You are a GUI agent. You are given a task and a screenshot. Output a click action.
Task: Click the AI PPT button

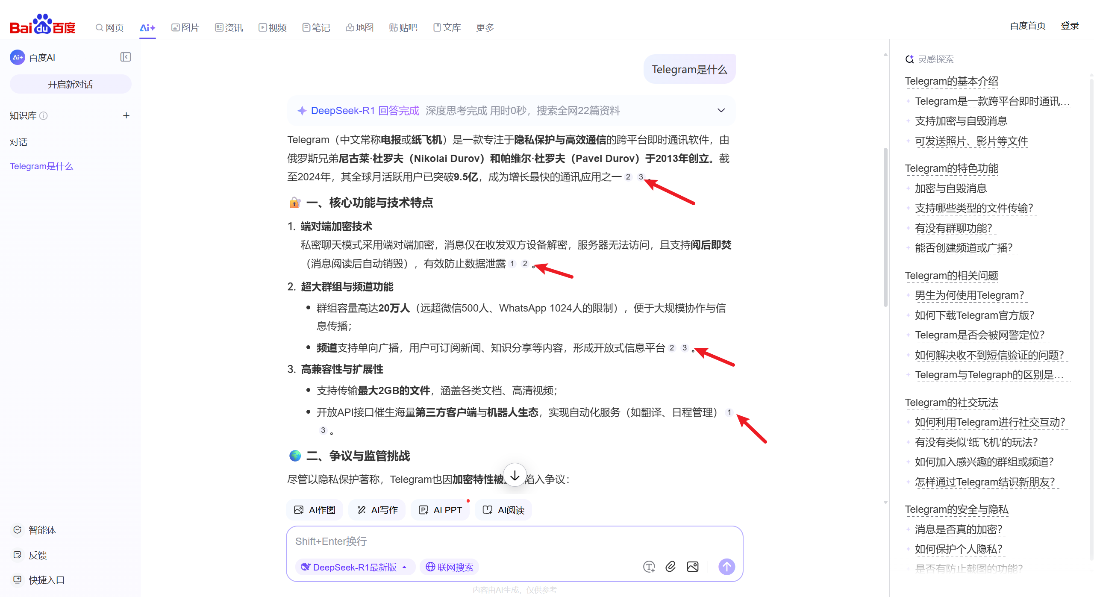point(440,509)
